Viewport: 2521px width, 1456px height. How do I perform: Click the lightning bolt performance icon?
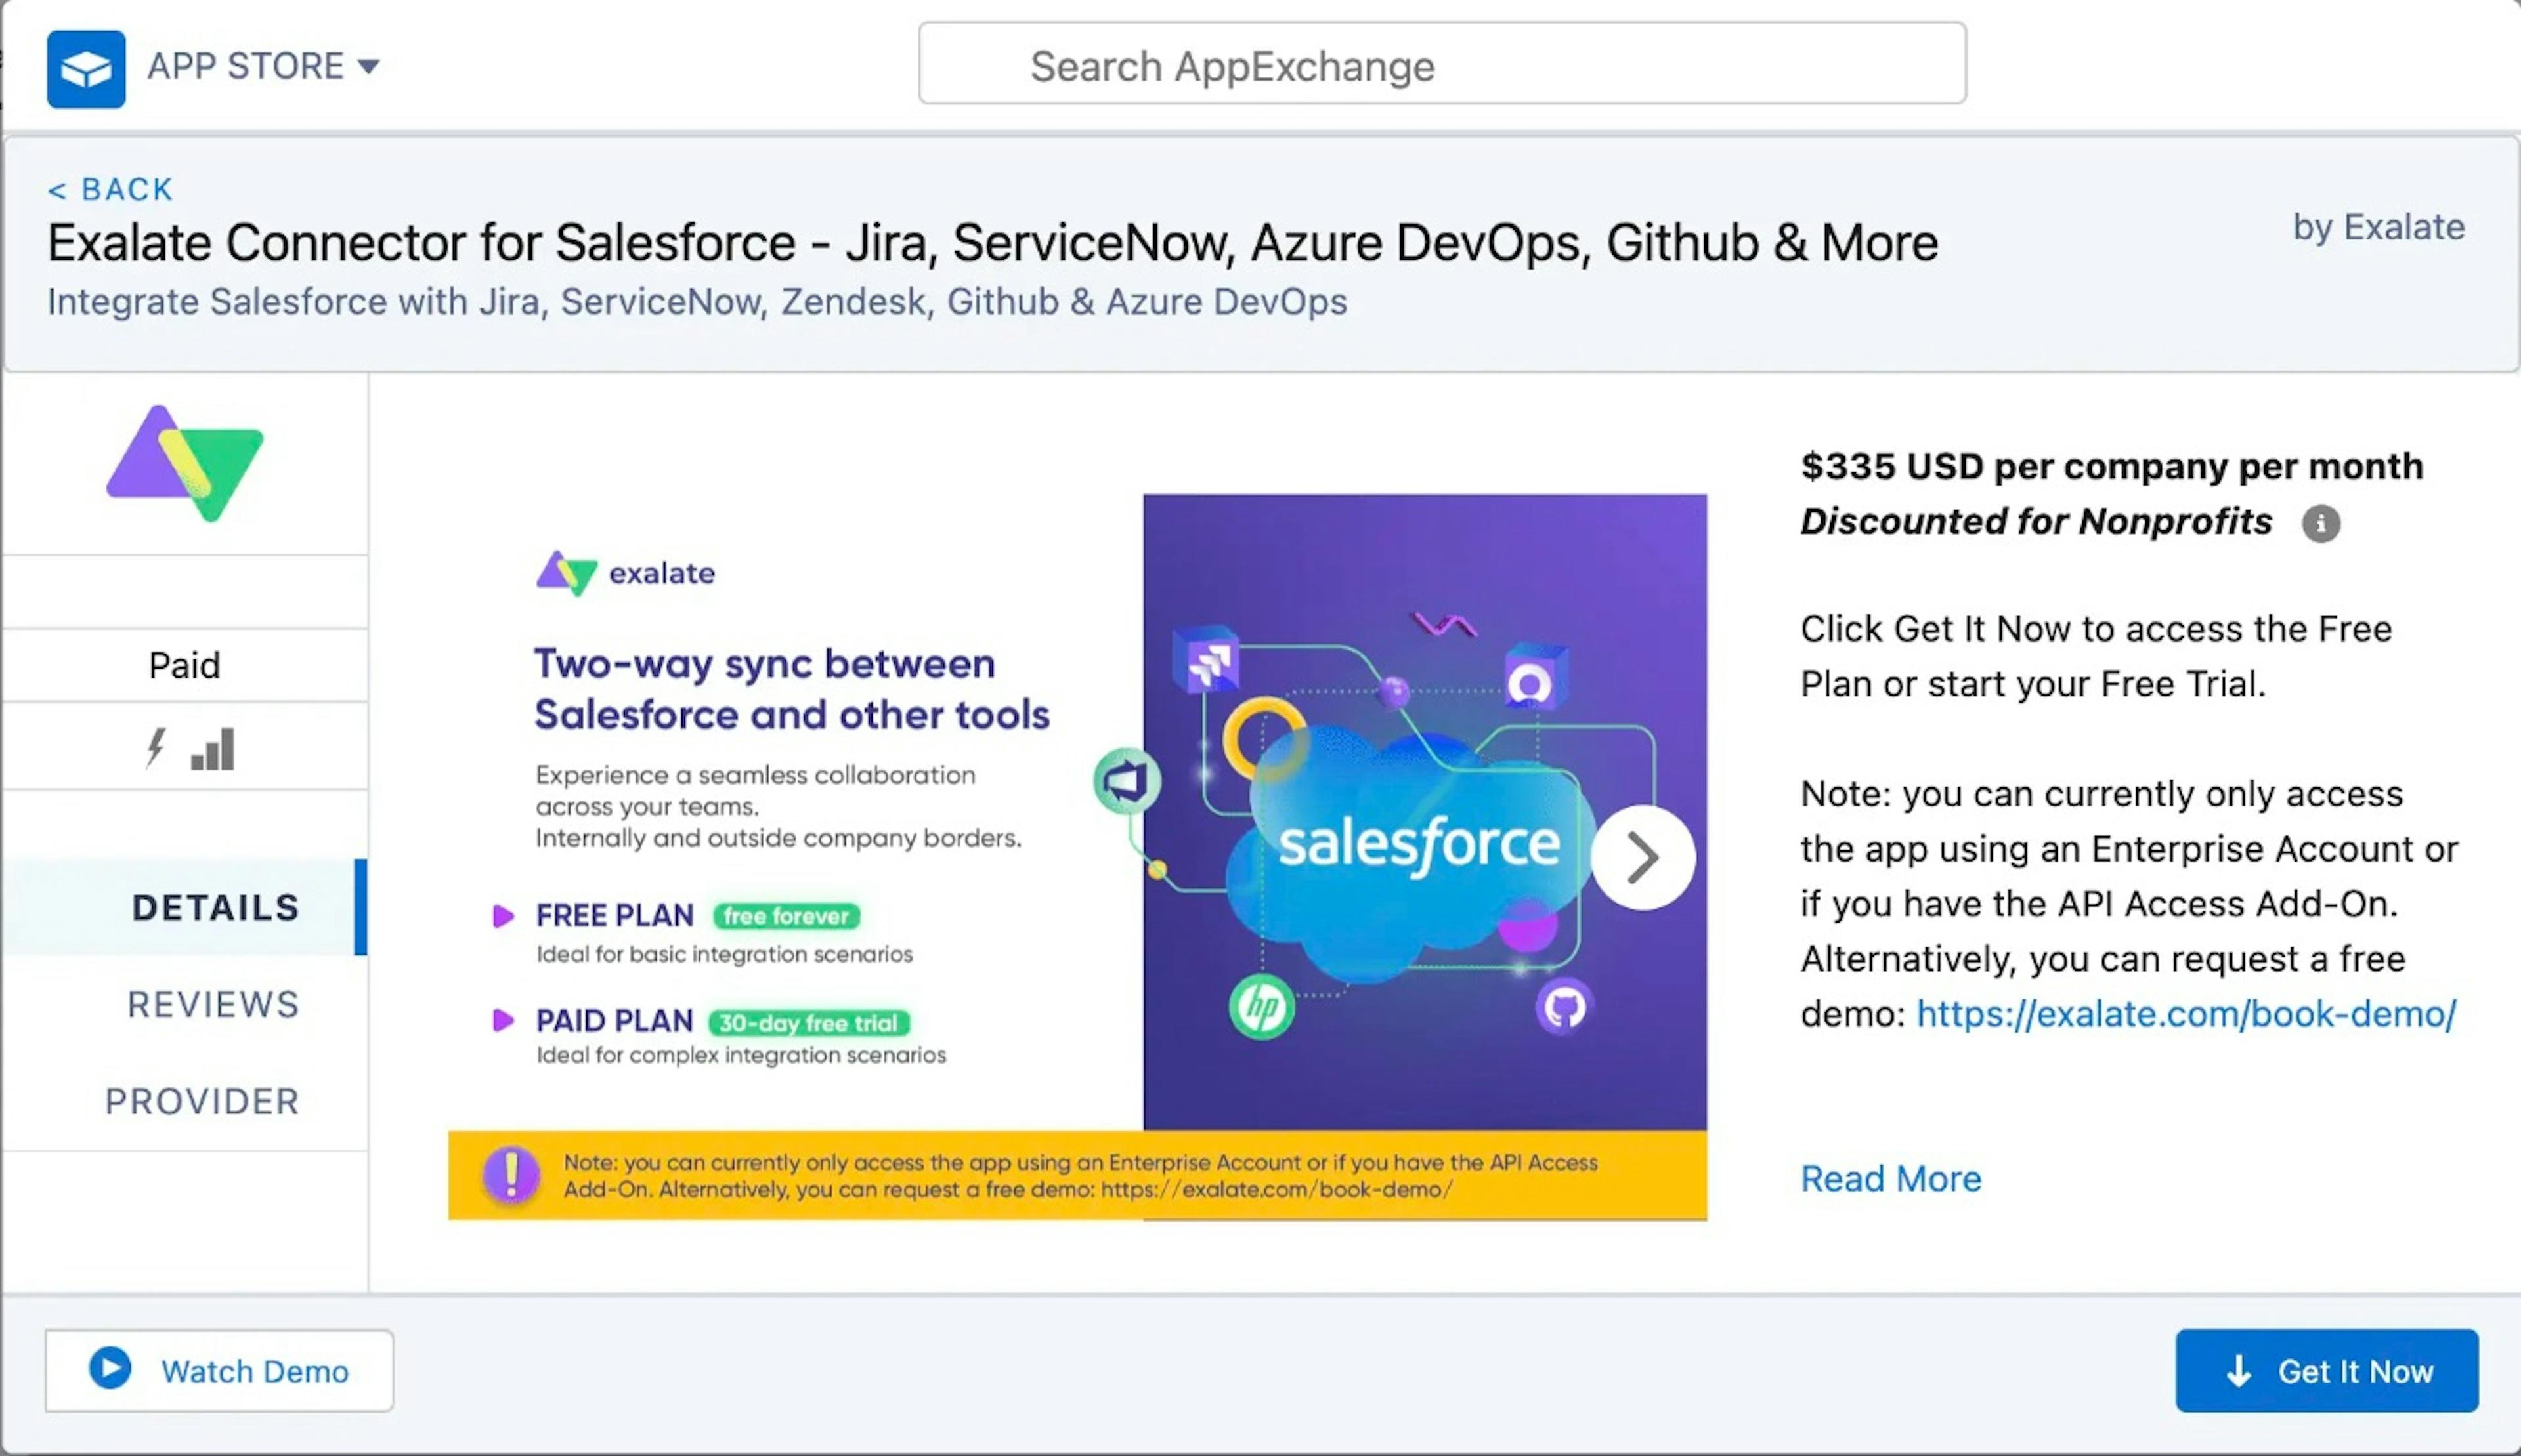[x=158, y=747]
